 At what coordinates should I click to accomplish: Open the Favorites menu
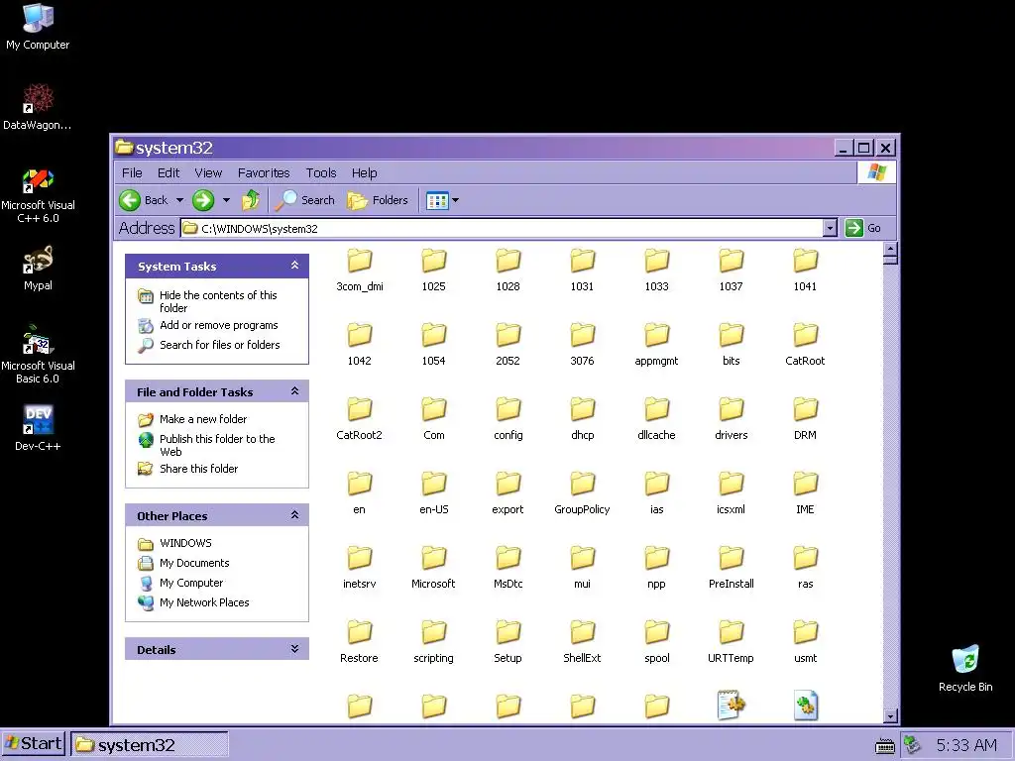point(264,172)
